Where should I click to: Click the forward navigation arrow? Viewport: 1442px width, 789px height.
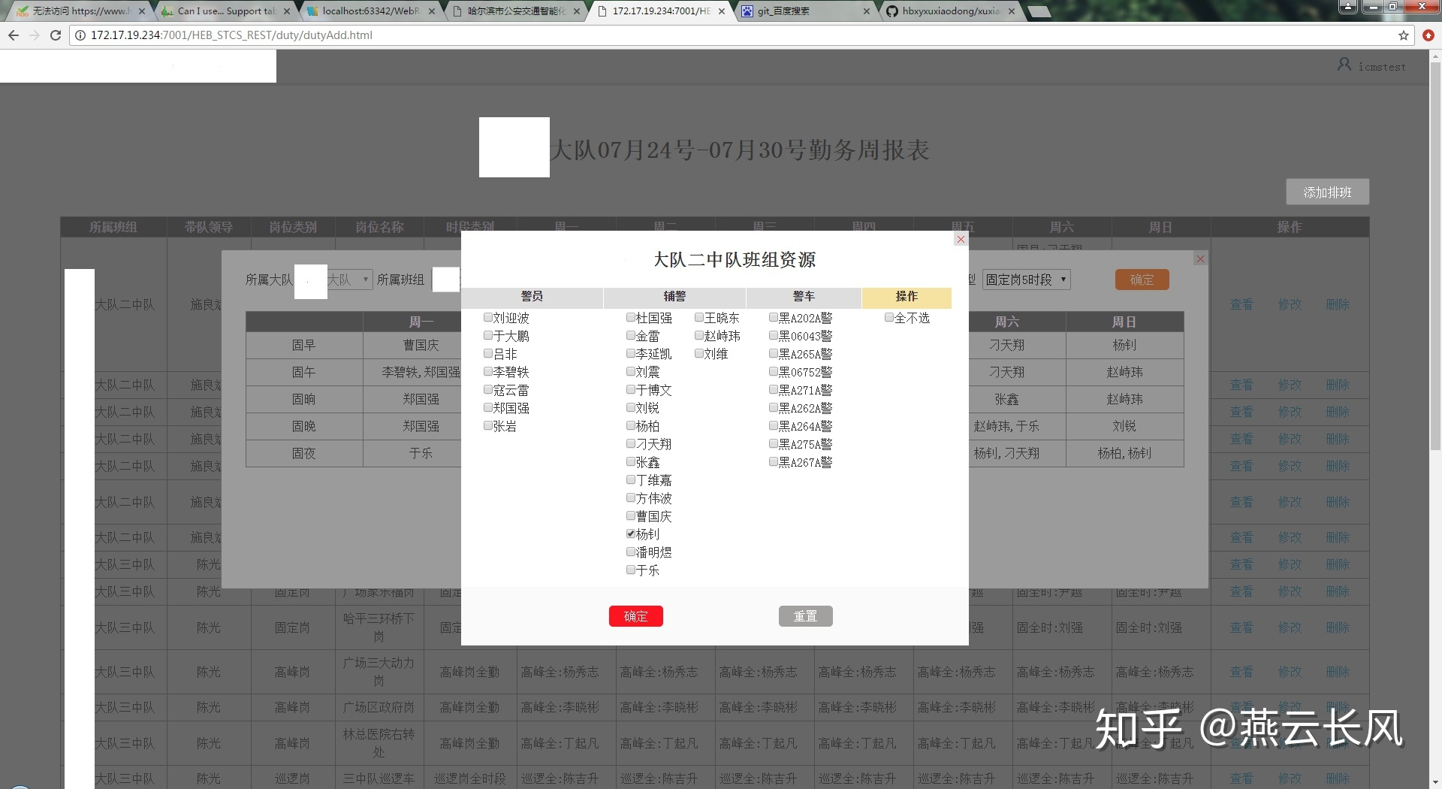tap(34, 35)
